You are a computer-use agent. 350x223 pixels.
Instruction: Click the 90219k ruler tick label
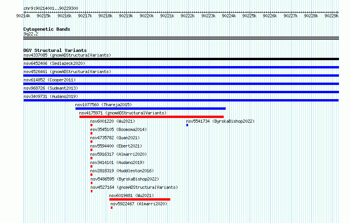(126, 16)
